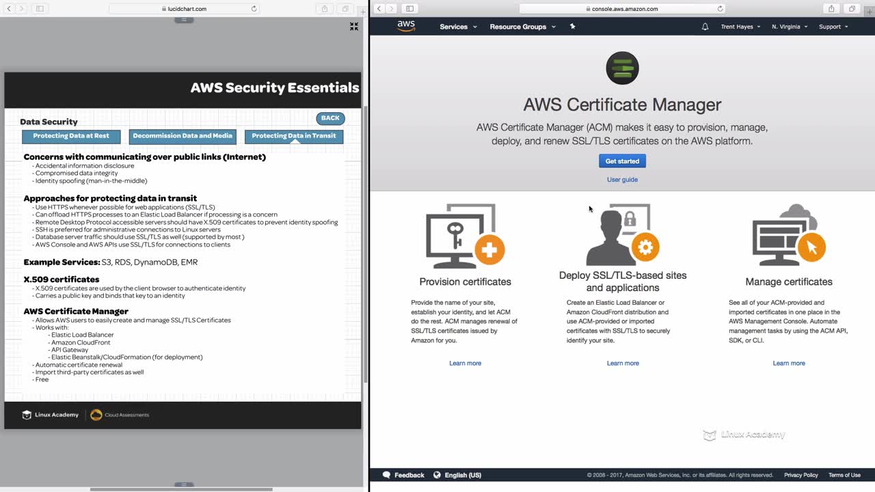Click the 'Data Security' slide heading

[49, 122]
